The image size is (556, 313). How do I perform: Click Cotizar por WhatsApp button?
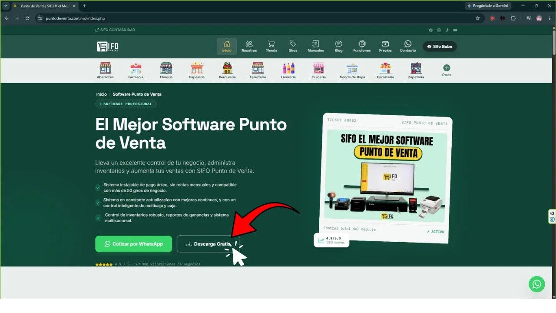[134, 244]
